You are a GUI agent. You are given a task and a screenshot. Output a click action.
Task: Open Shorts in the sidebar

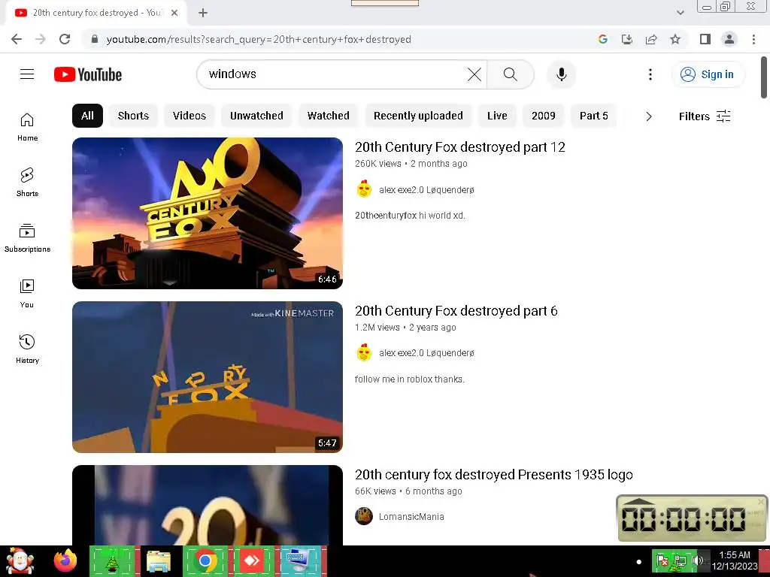coord(27,183)
